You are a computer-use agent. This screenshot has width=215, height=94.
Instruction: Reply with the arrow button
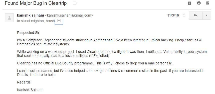(x=195, y=15)
